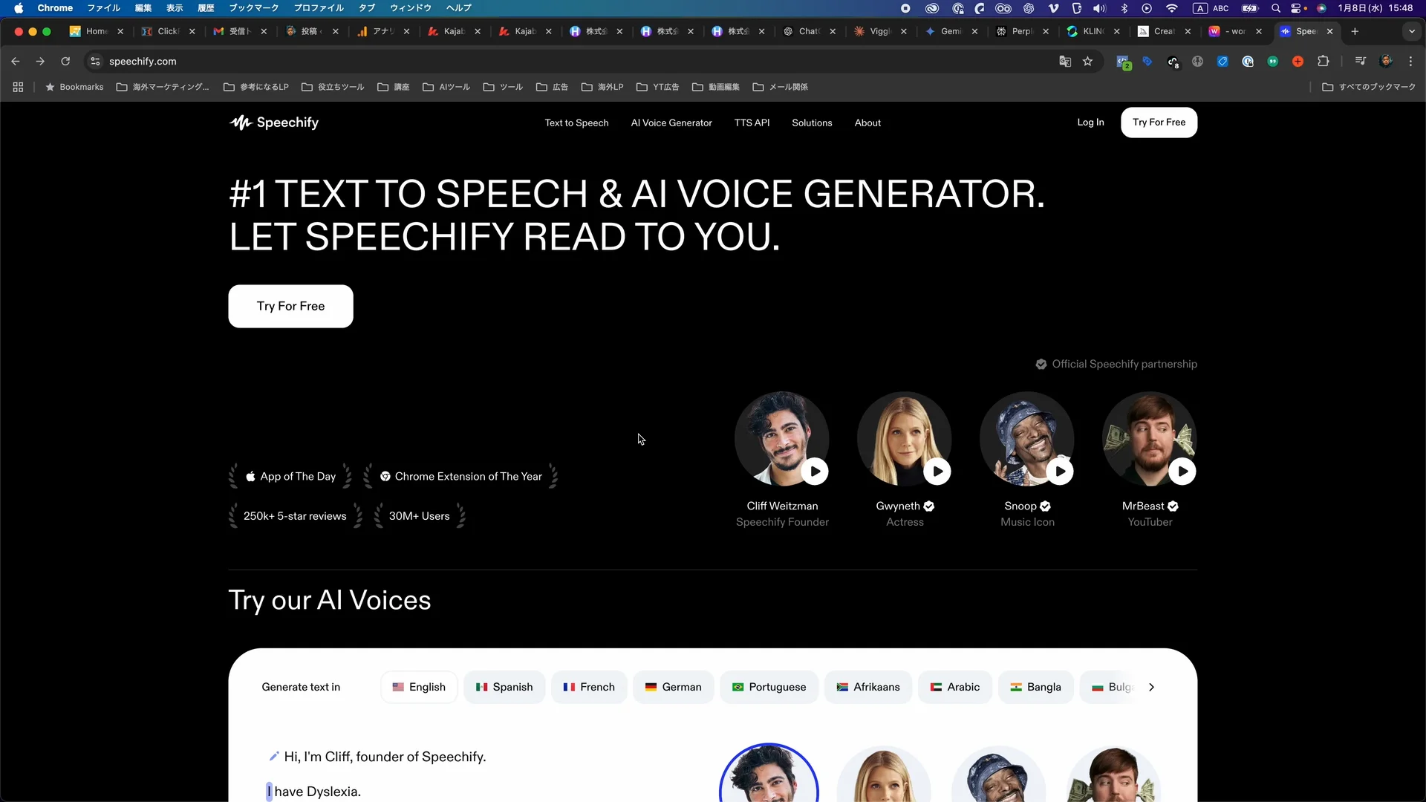Select Portuguese language chip

(769, 687)
